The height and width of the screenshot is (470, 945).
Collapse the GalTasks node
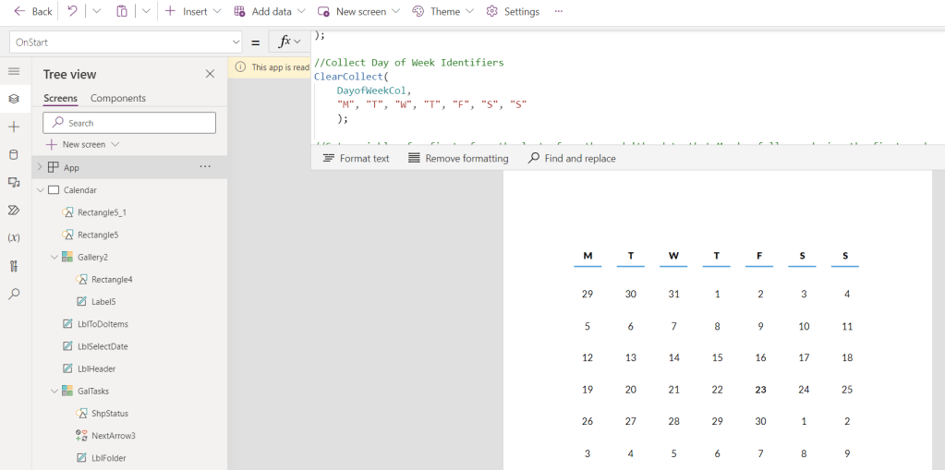click(x=55, y=391)
